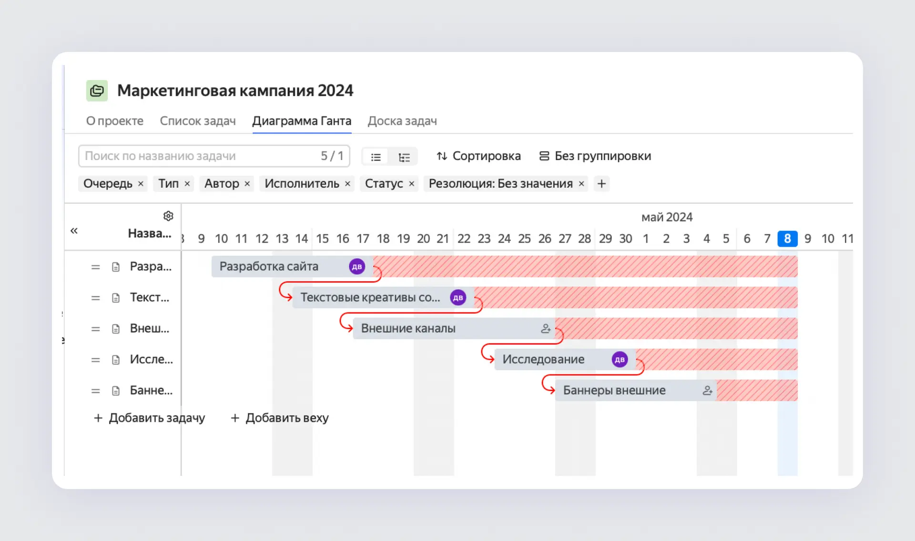915x541 pixels.
Task: Click project icon next to title
Action: point(97,90)
